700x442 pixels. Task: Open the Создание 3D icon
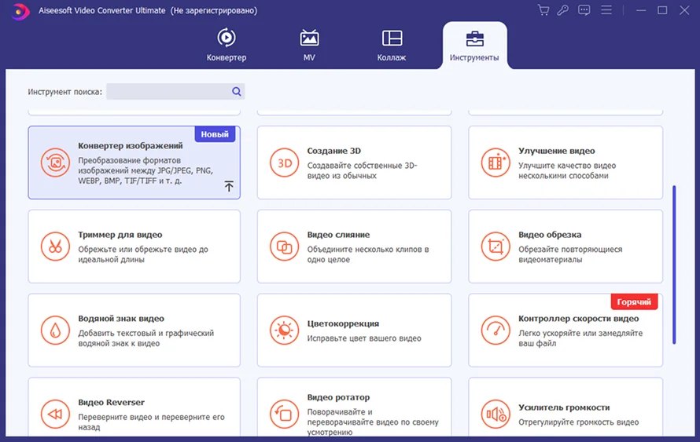click(285, 163)
